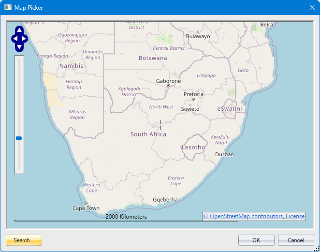The width and height of the screenshot is (320, 252).
Task: Close the Map Picker window
Action: click(312, 8)
